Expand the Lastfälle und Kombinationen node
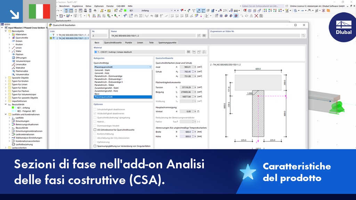Viewport: 356px width, 200px height. [5, 114]
